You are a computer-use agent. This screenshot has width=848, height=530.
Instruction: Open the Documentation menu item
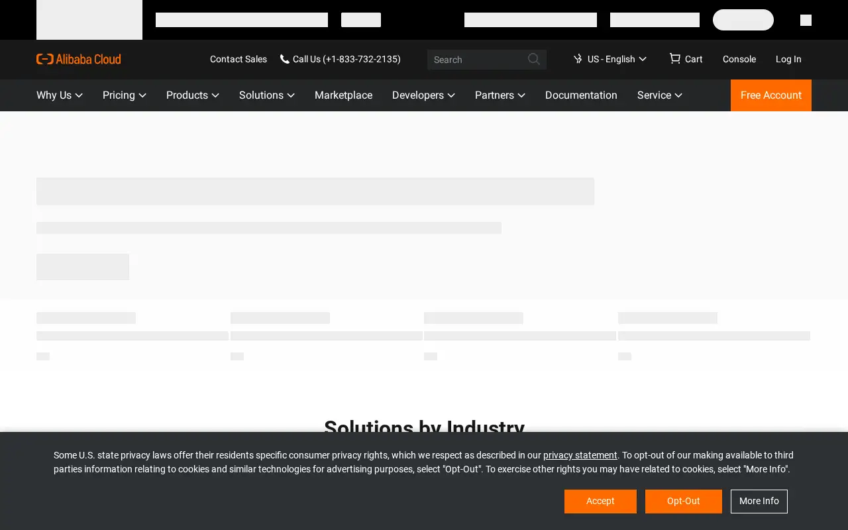coord(581,95)
